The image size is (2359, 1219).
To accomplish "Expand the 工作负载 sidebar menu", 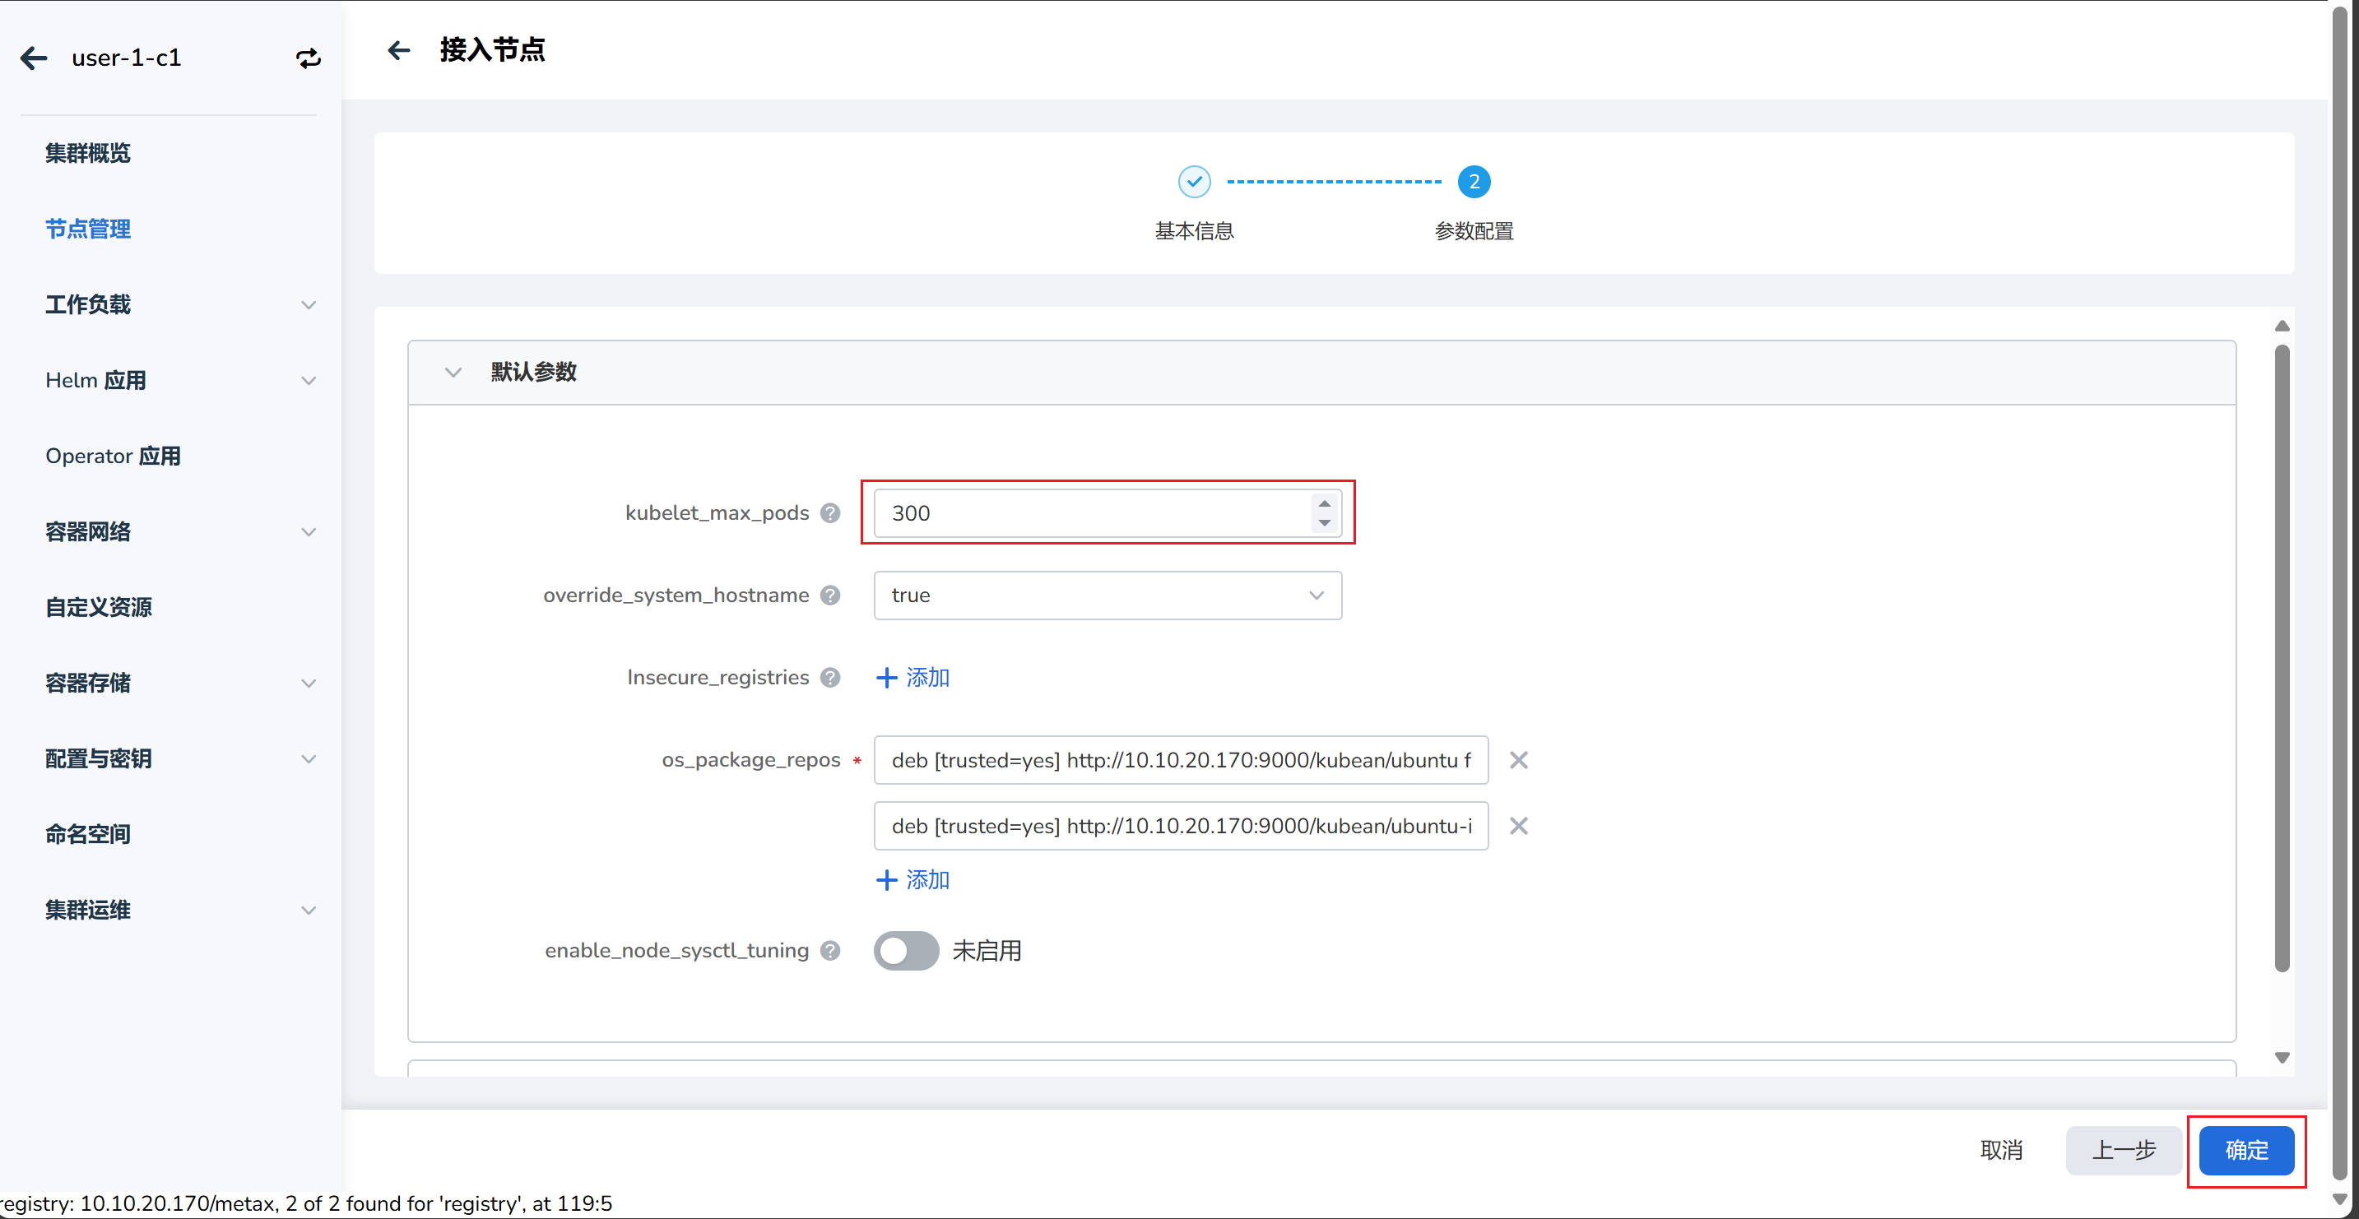I will point(309,304).
